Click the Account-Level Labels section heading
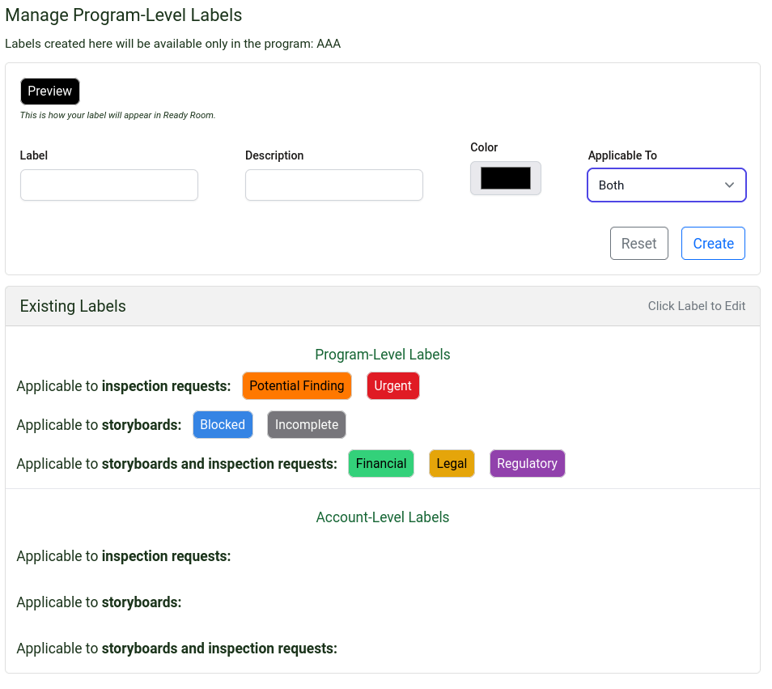The image size is (772, 689). pos(383,517)
